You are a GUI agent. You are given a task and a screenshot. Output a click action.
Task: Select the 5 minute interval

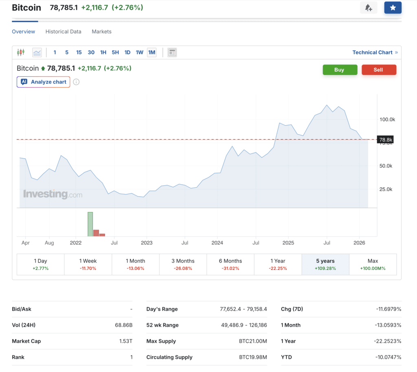pyautogui.click(x=67, y=52)
